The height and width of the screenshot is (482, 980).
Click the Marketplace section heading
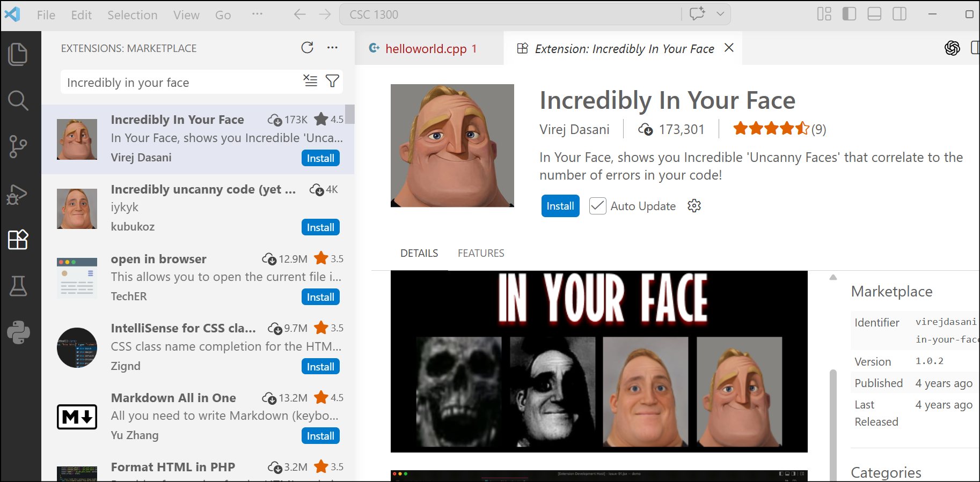click(x=891, y=291)
